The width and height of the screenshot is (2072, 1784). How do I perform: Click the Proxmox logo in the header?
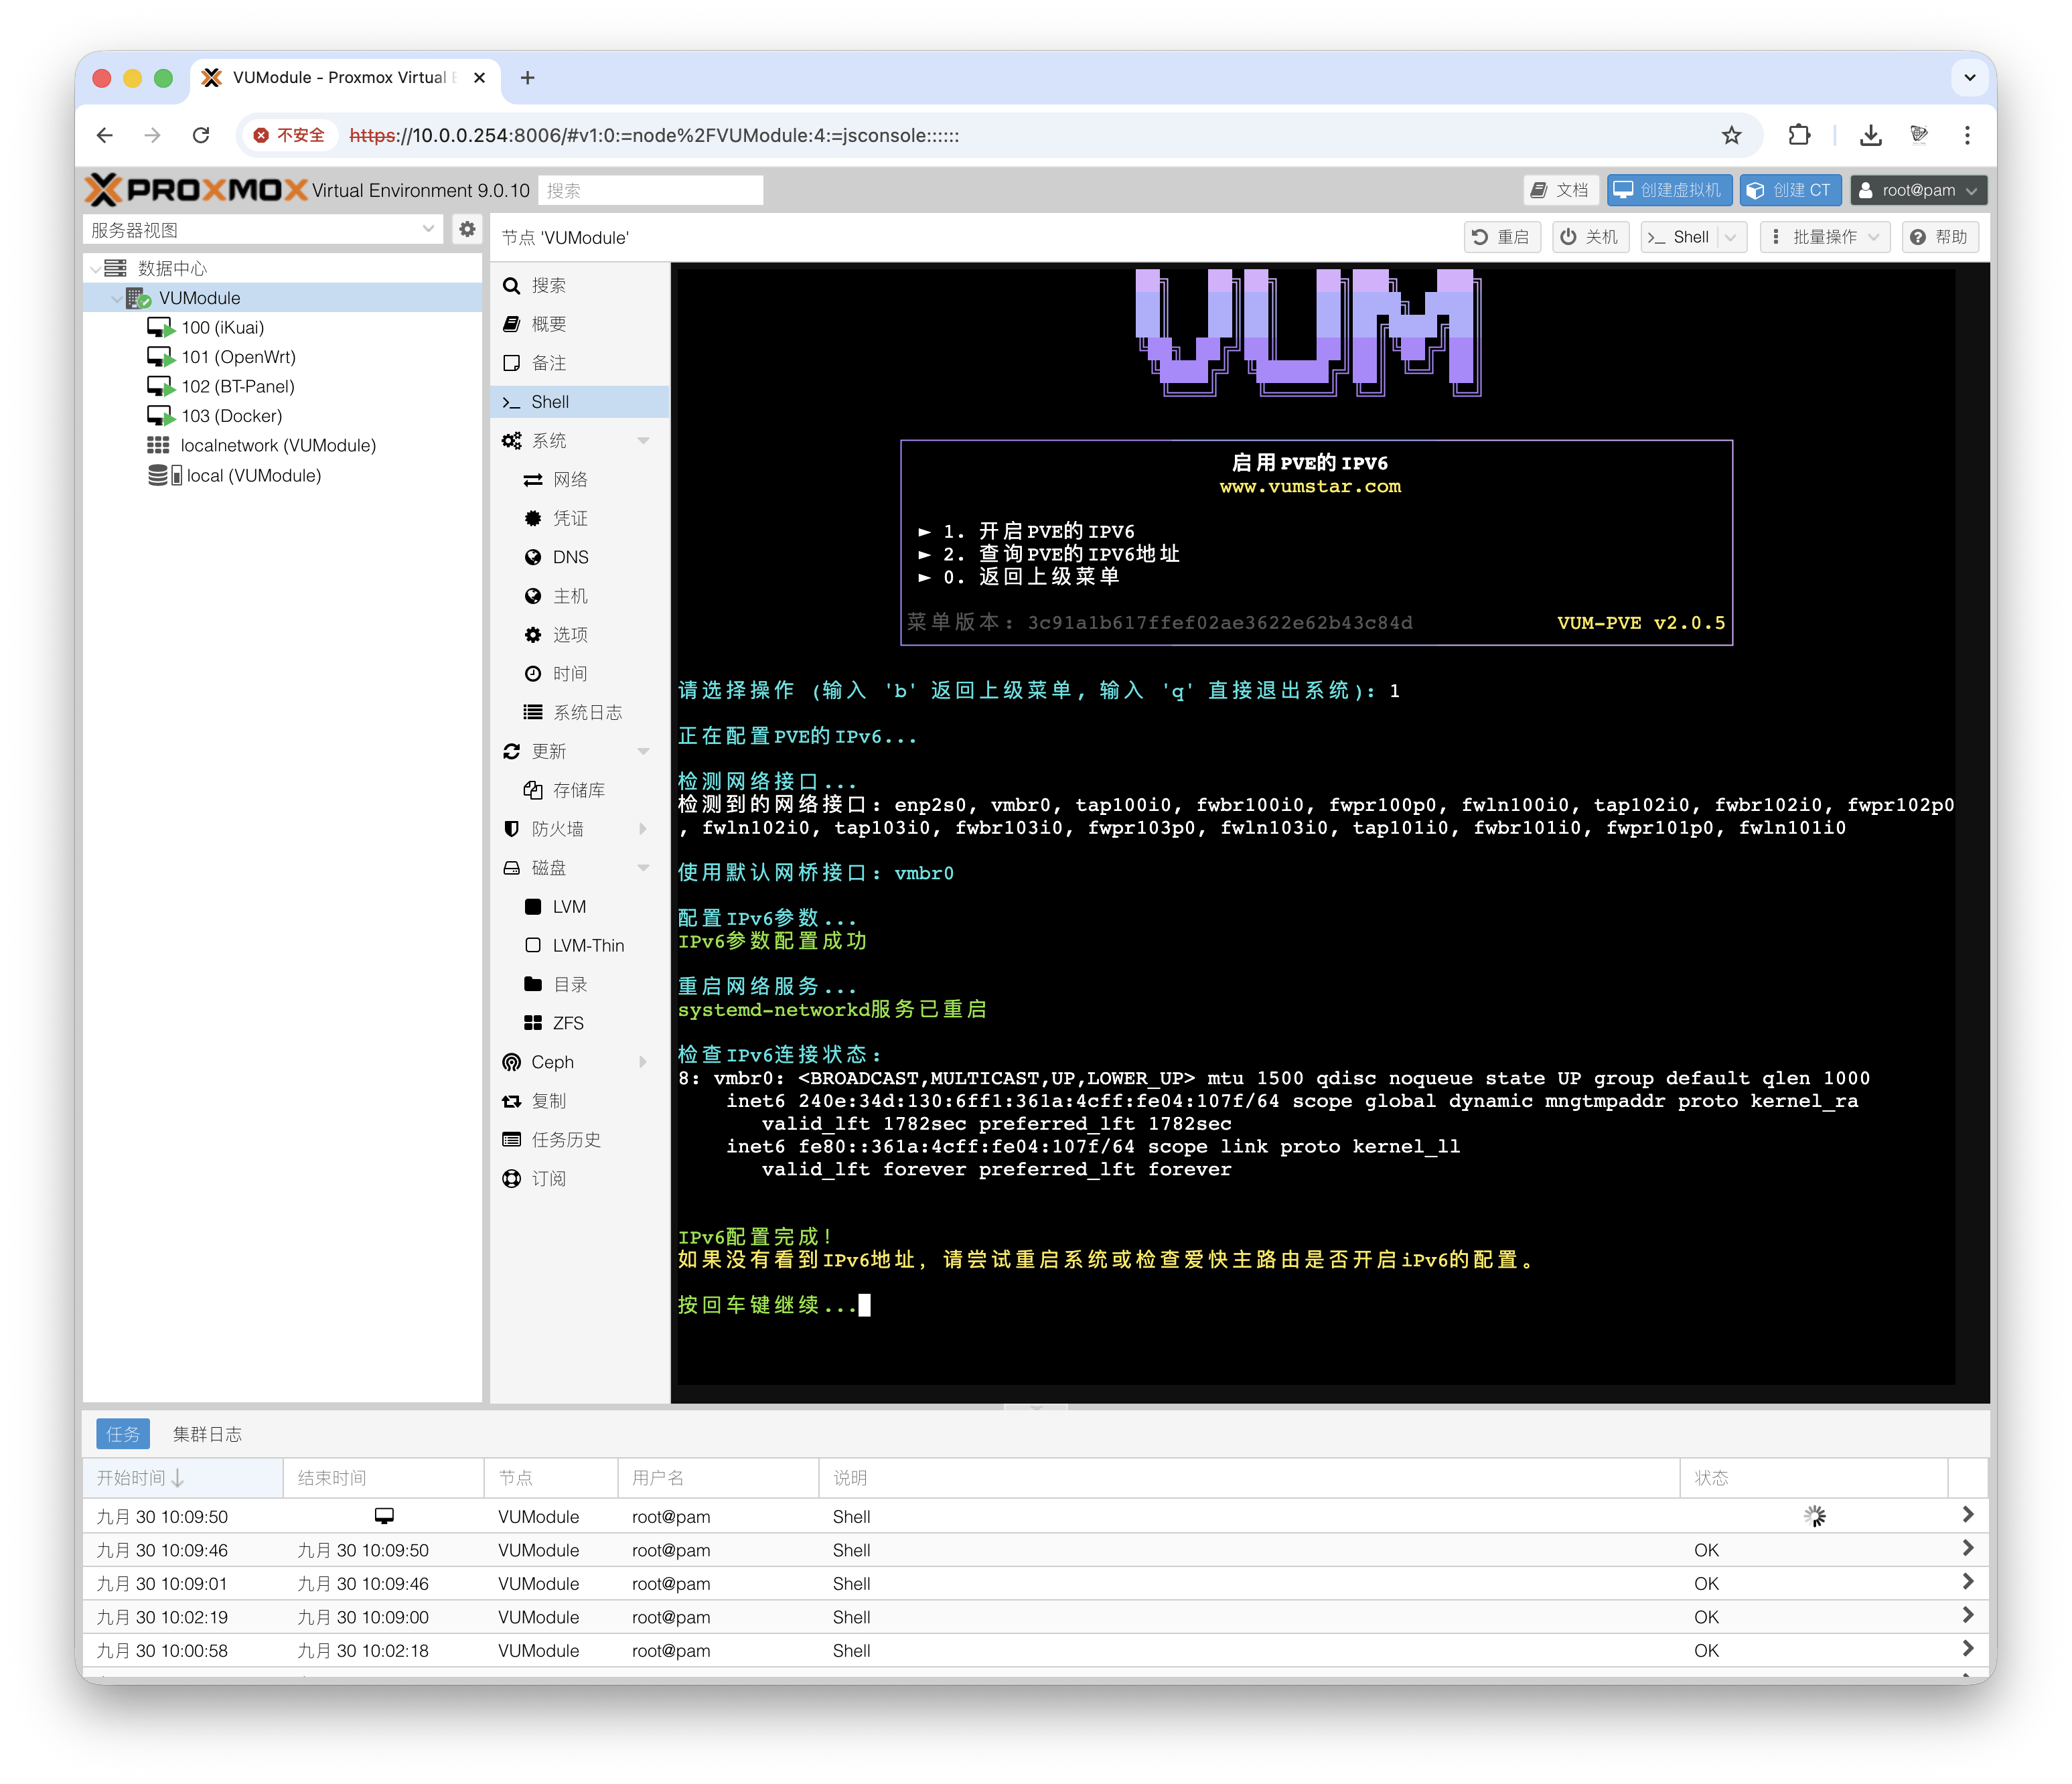click(196, 189)
